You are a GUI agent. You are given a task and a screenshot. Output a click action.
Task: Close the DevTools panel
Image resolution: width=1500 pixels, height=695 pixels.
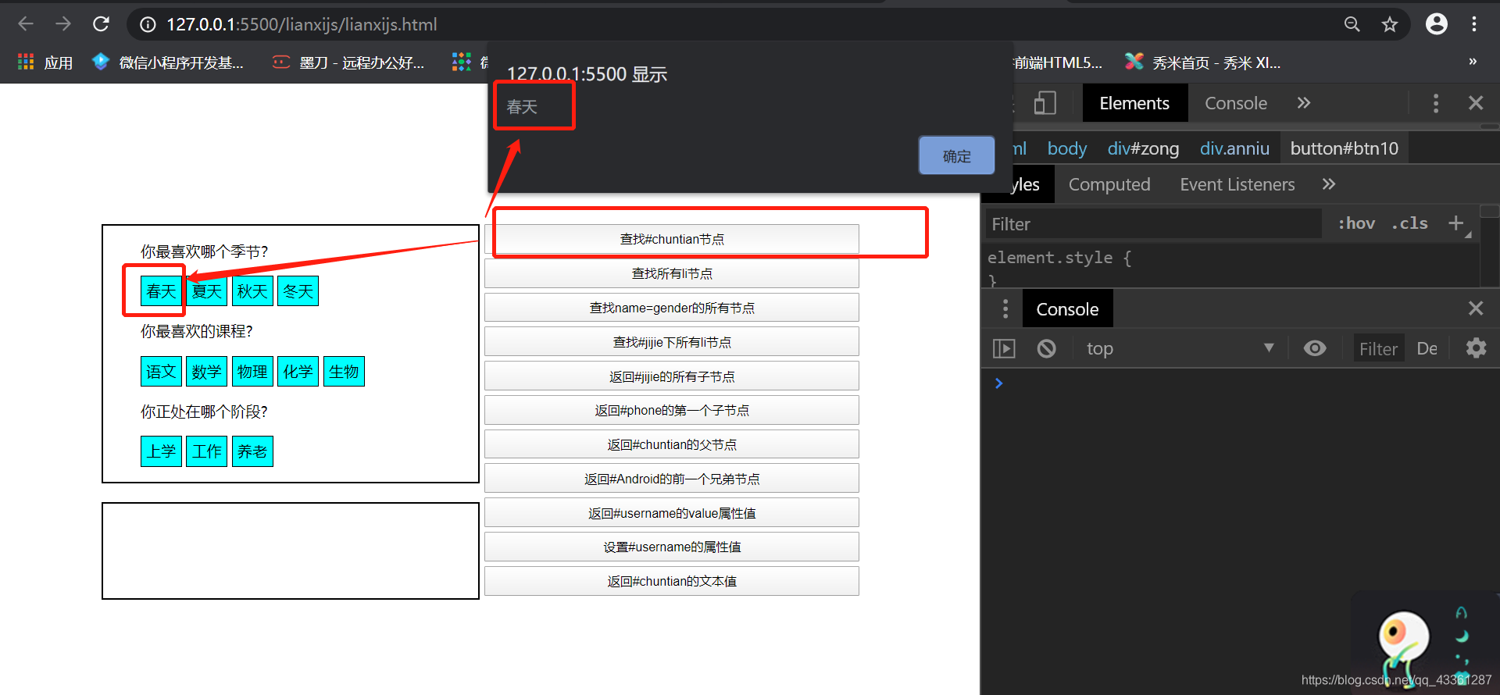click(x=1476, y=103)
